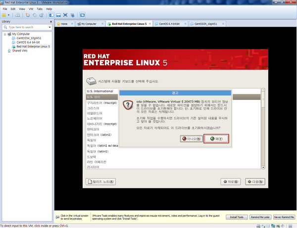Click the floppy drive status bar icon
The height and width of the screenshot is (228, 297).
[x=268, y=226]
